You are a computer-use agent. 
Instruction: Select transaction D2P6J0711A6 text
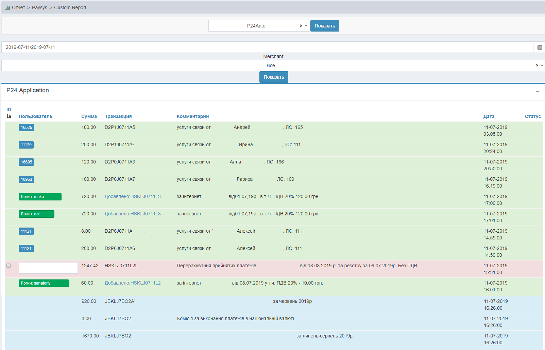tap(120, 248)
